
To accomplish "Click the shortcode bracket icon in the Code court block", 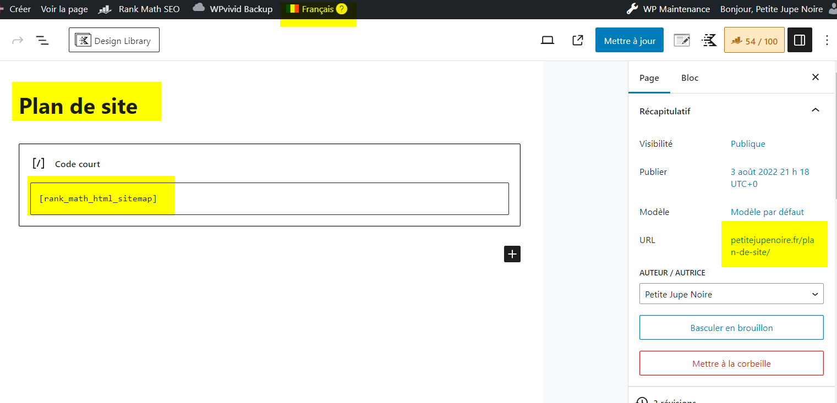I will click(39, 163).
